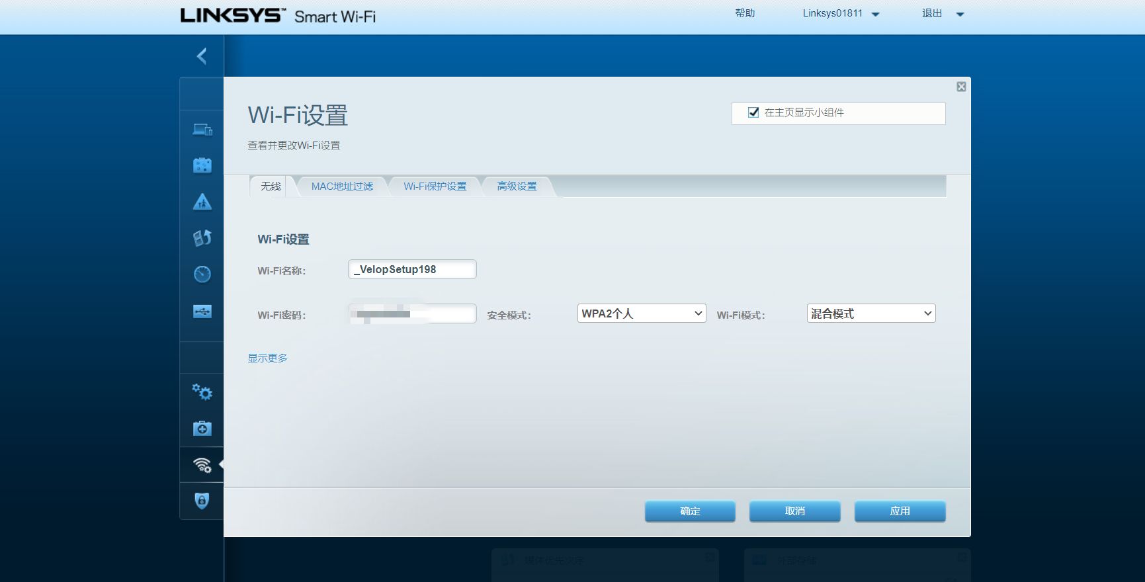Open External Storage USB icon
1145x582 pixels.
(x=202, y=311)
